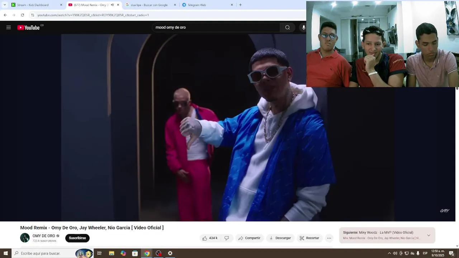Open Task View on the taskbar
This screenshot has height=258, width=459.
pyautogui.click(x=99, y=253)
